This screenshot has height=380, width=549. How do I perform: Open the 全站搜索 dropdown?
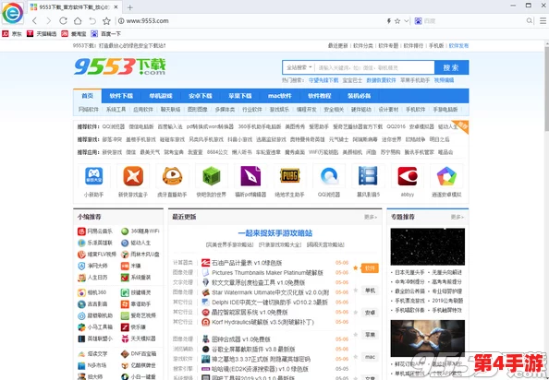pos(299,67)
